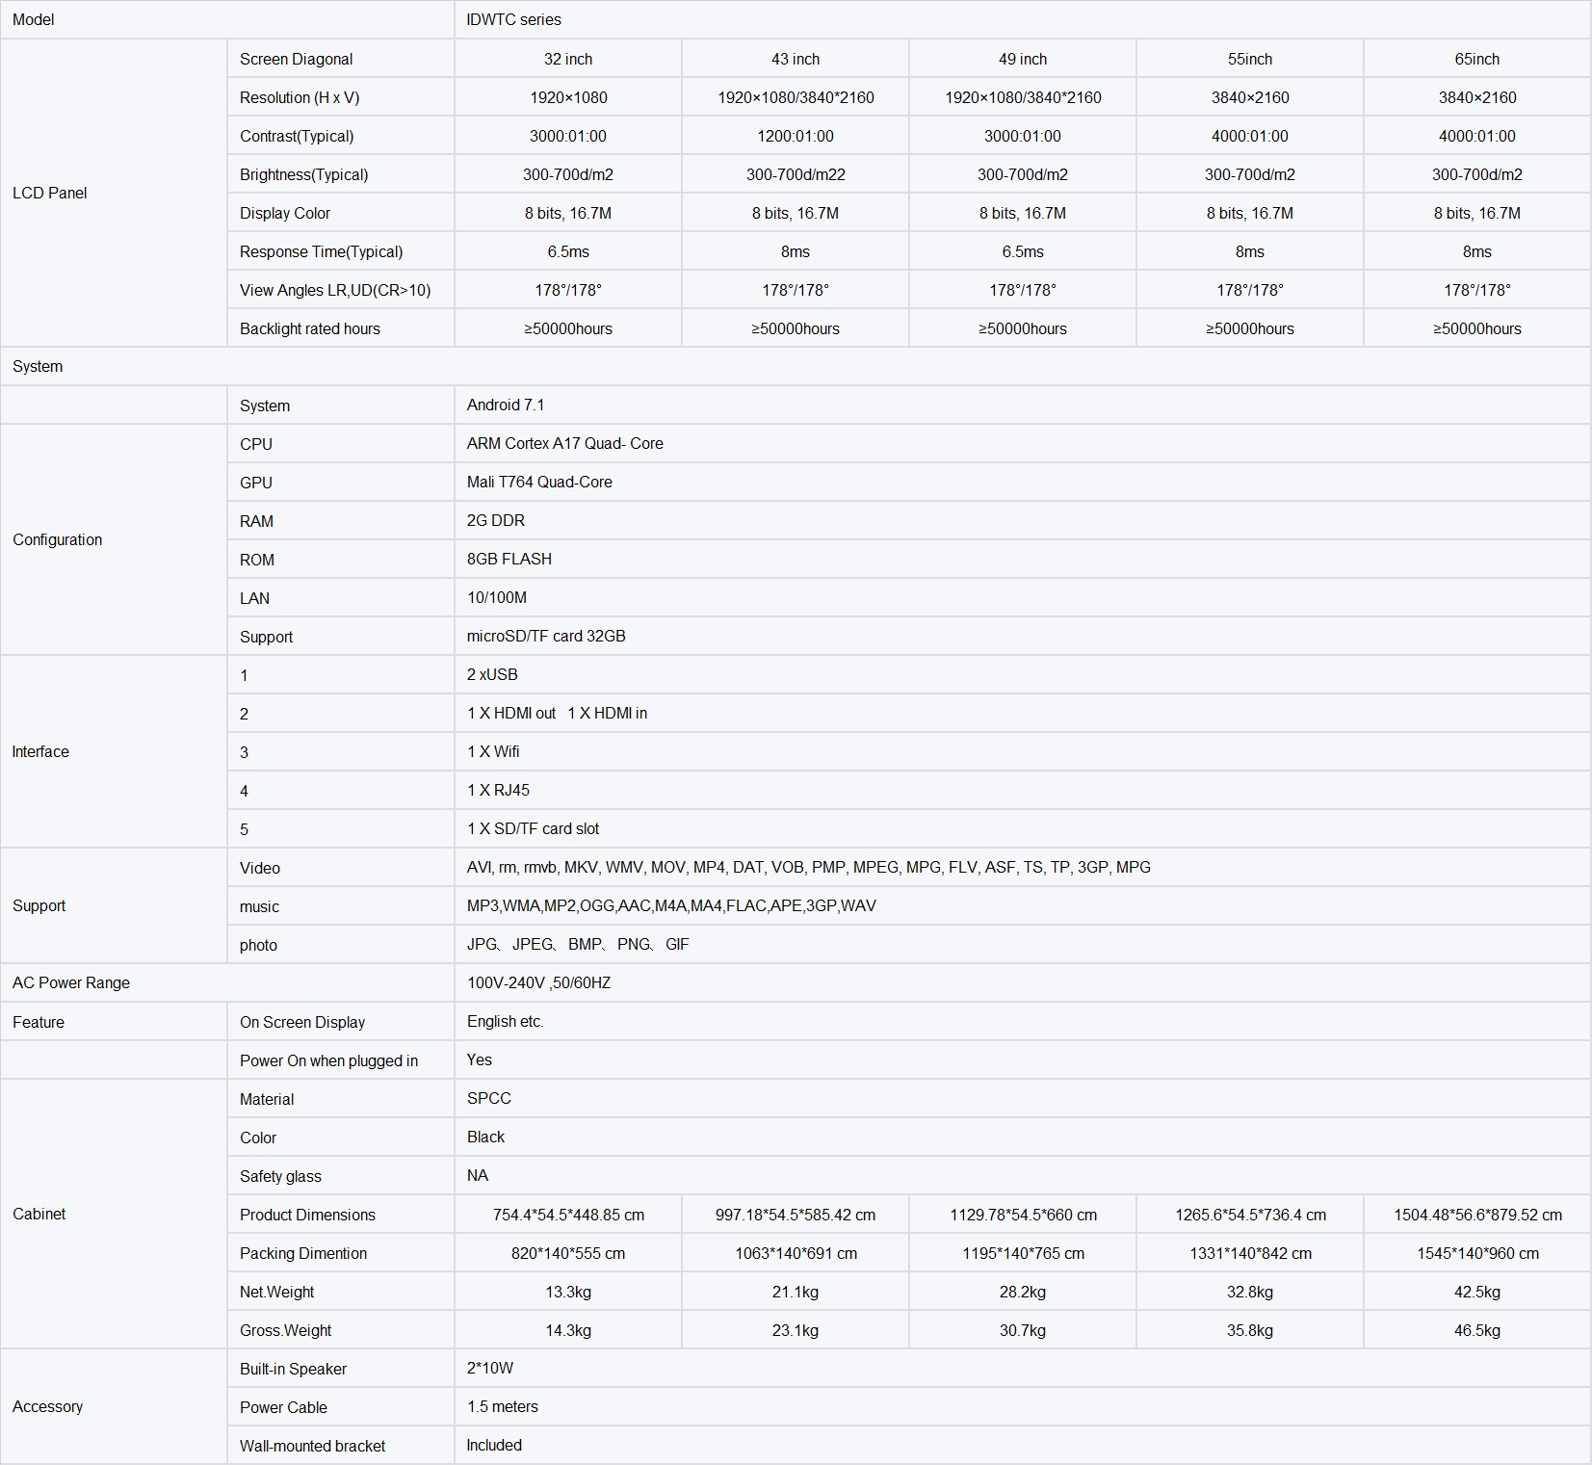Select the microSD/TF card 32GB cell
The height and width of the screenshot is (1465, 1592).
(x=1022, y=636)
